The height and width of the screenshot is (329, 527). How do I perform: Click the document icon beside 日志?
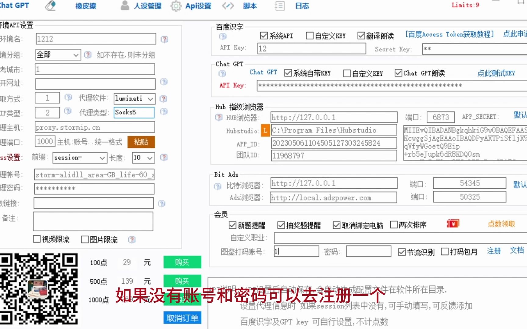point(280,6)
